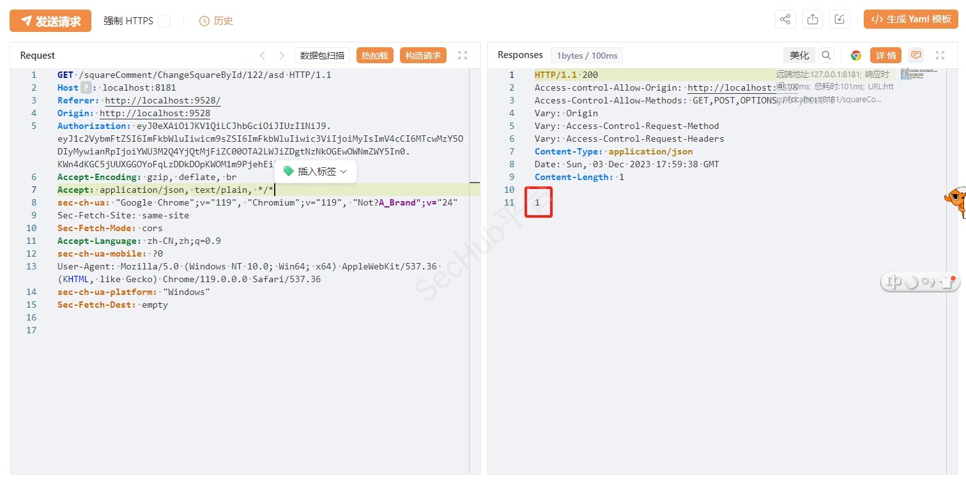
Task: Click the 构造请求 button
Action: click(423, 56)
